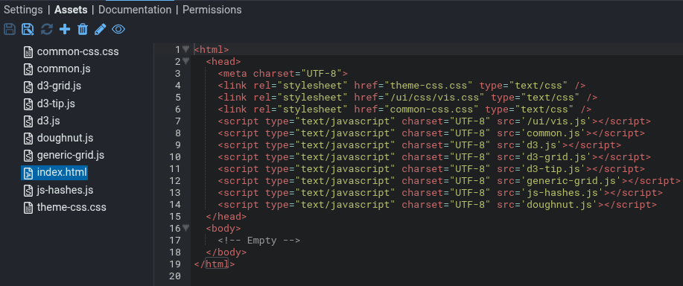Click the closing </body> tag
683x286 pixels.
click(226, 252)
